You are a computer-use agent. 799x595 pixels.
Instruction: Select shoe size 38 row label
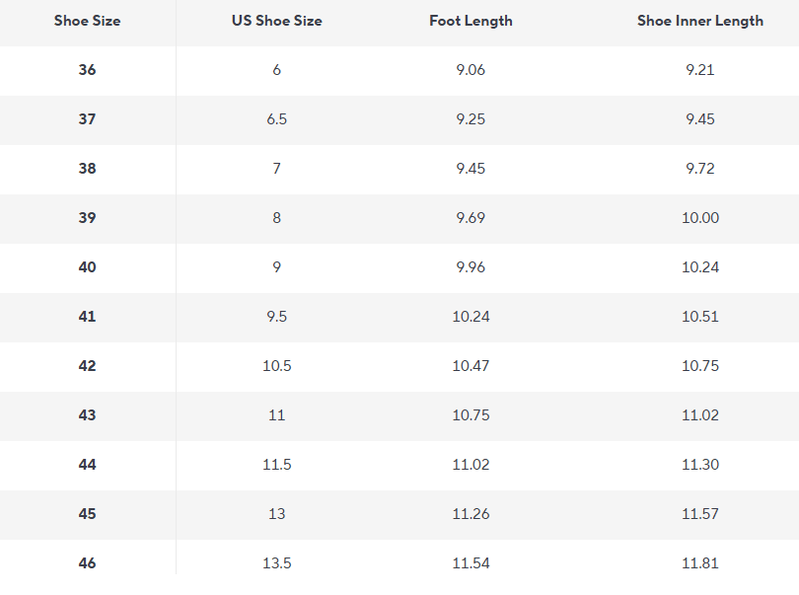87,169
